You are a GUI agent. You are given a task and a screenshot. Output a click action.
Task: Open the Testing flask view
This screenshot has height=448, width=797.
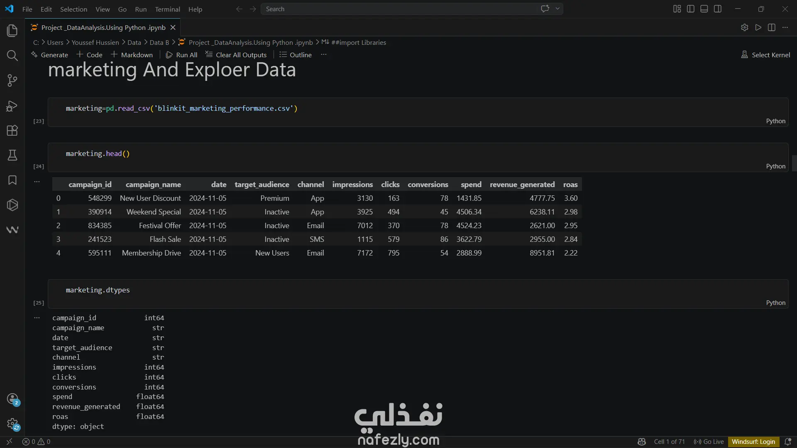[x=12, y=155]
